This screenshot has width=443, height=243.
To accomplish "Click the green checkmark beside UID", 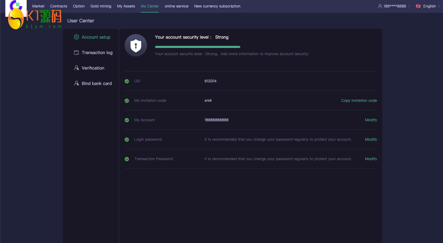I will click(x=127, y=81).
